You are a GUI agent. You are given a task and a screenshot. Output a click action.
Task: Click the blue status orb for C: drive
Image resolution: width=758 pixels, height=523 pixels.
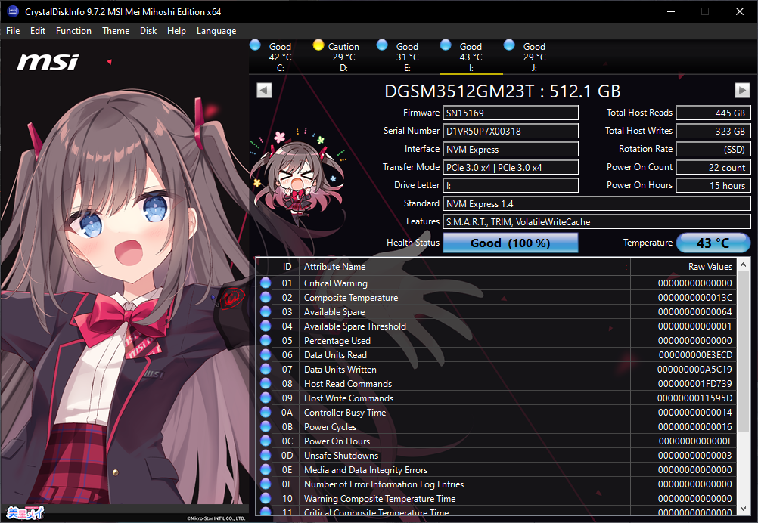click(x=255, y=45)
